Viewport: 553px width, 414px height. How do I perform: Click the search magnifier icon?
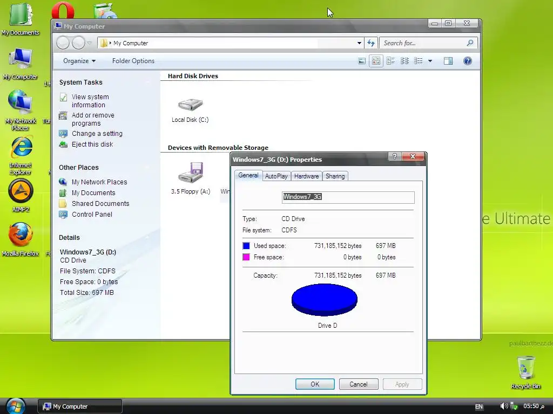pyautogui.click(x=470, y=43)
